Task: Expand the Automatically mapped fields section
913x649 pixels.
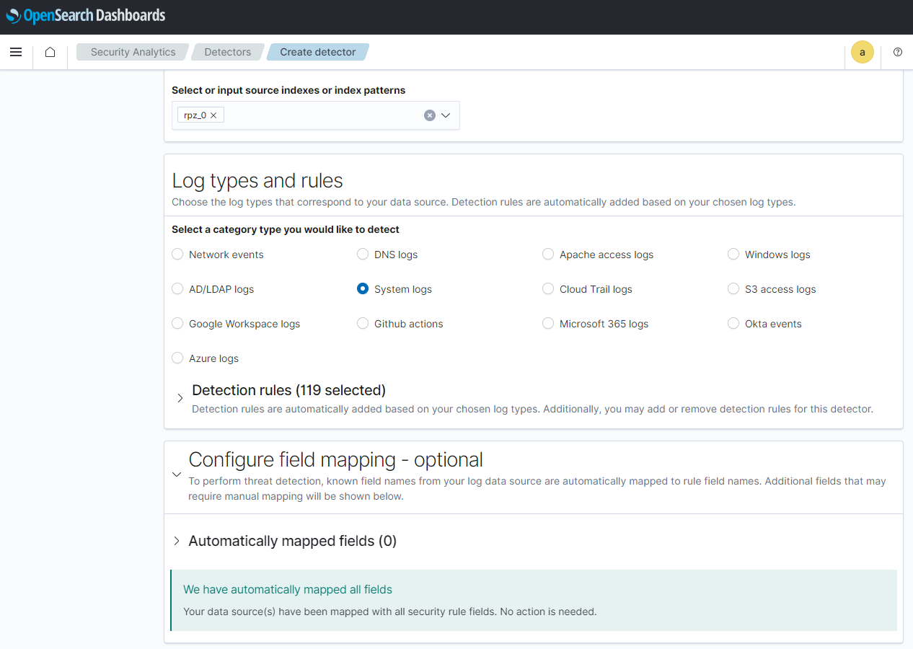Action: [177, 541]
